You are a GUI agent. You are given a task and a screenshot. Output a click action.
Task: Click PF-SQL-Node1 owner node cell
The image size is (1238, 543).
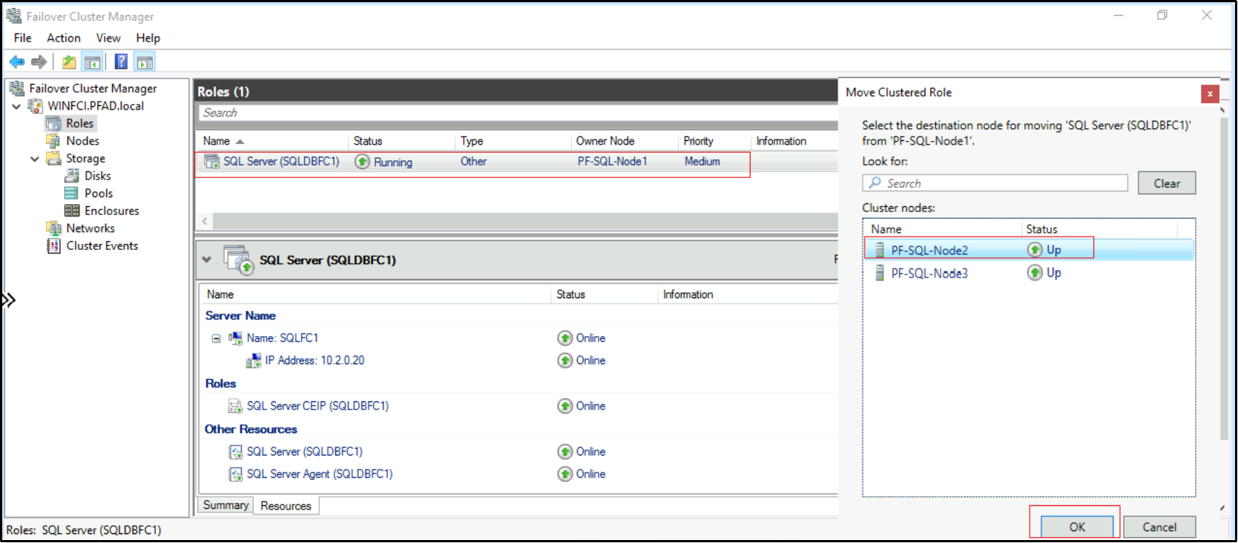612,162
